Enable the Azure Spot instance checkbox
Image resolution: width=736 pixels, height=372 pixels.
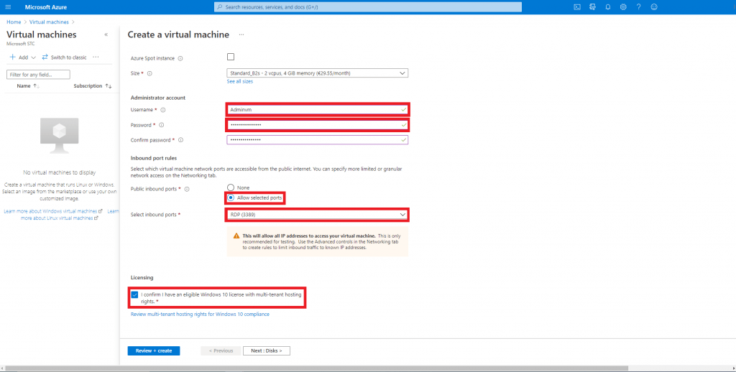coord(231,57)
